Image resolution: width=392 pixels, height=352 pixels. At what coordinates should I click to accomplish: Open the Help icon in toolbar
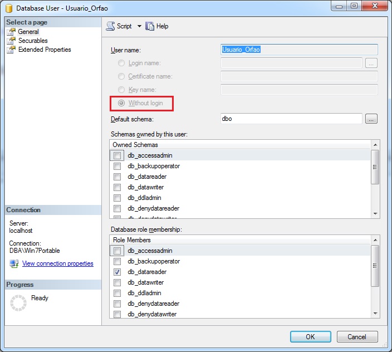[x=150, y=26]
